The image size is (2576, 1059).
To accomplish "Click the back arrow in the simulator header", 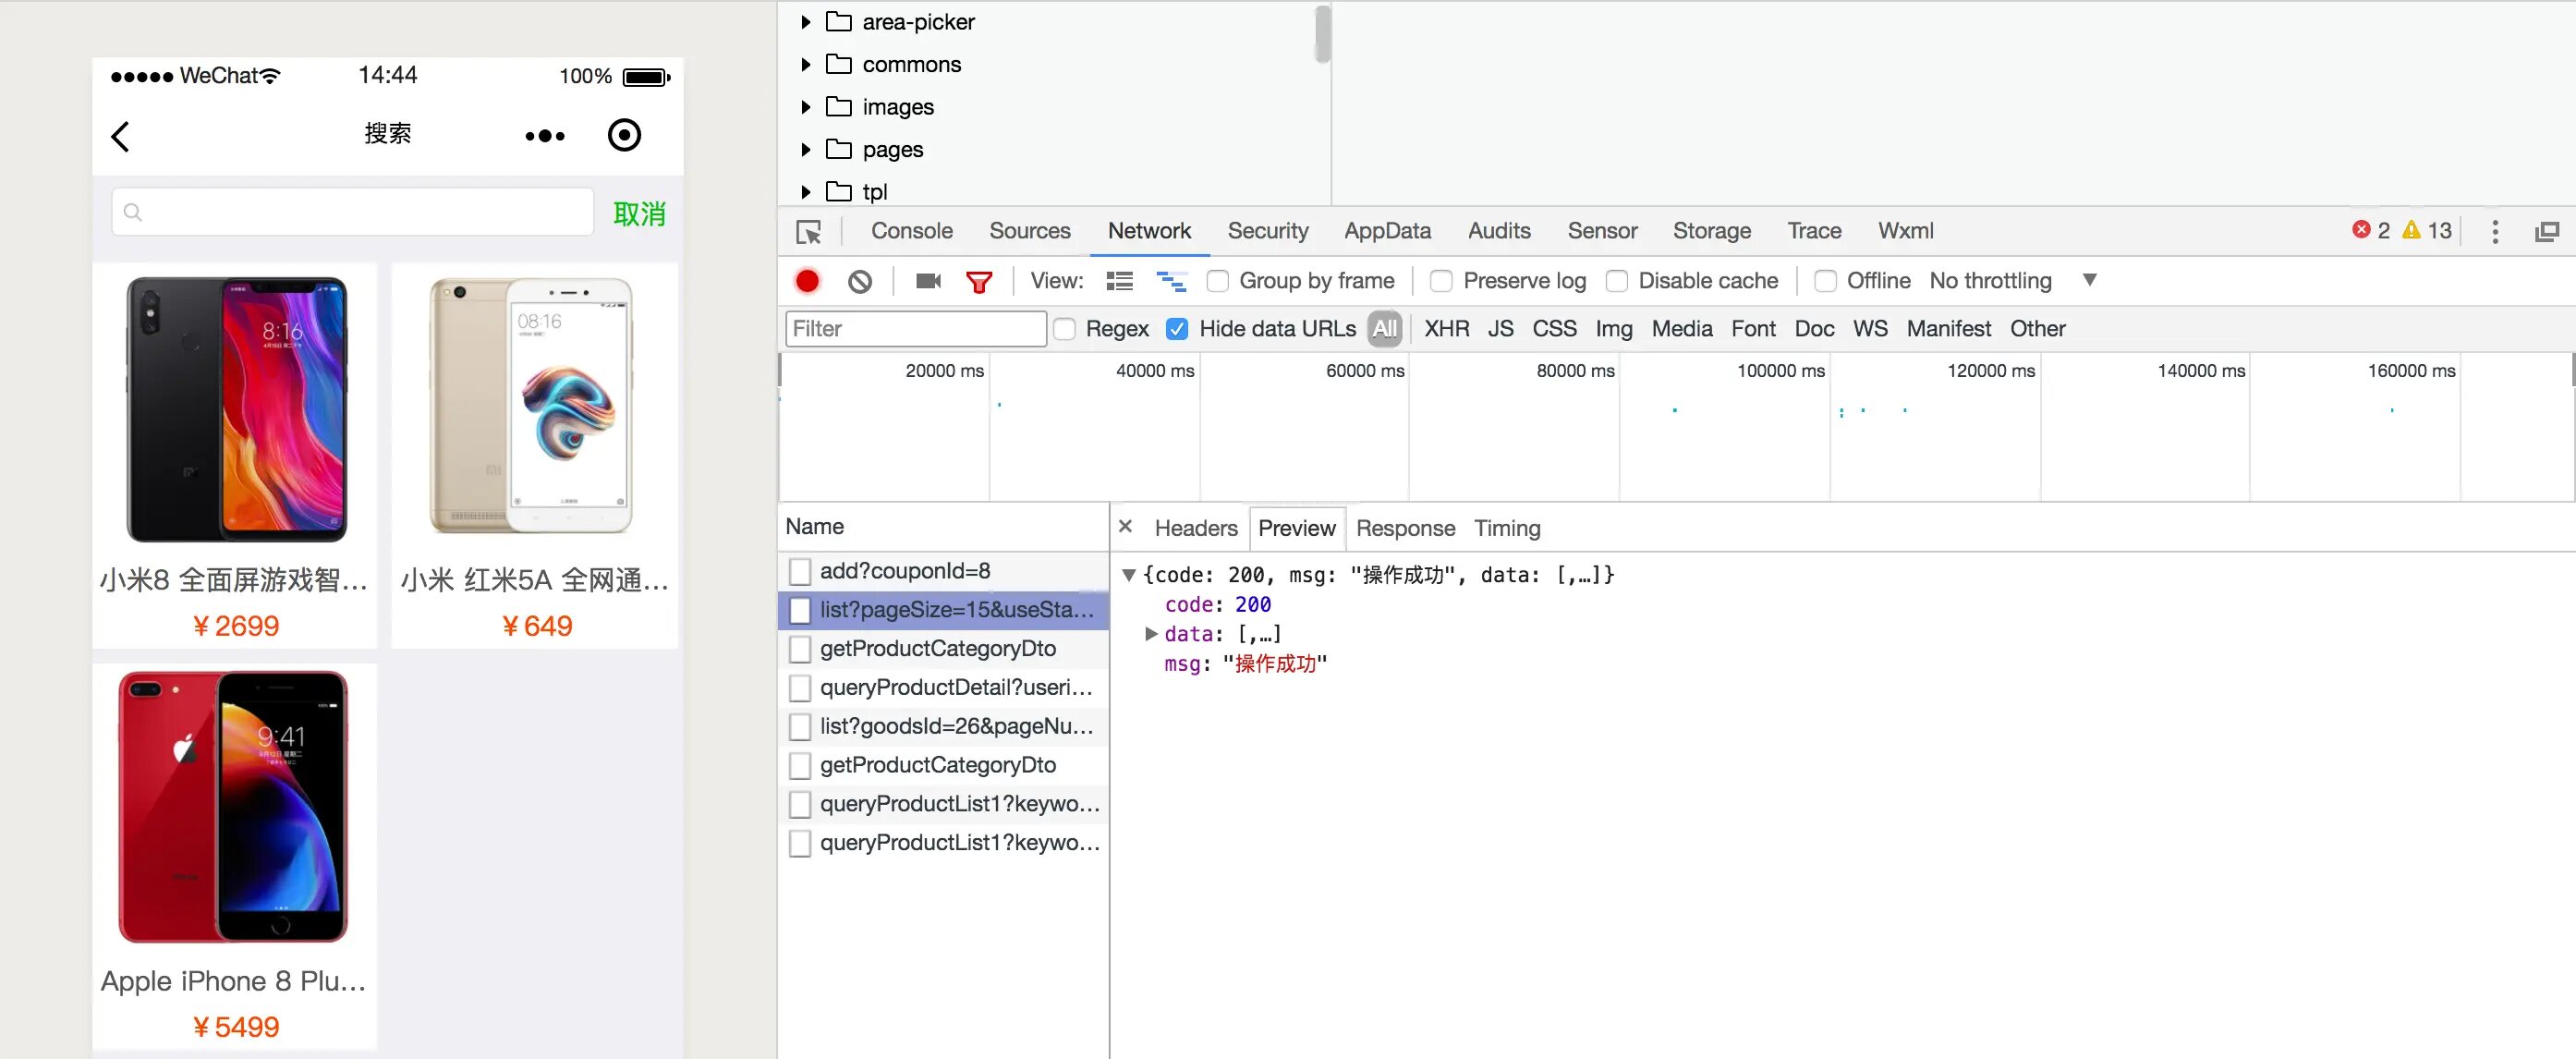I will [120, 136].
